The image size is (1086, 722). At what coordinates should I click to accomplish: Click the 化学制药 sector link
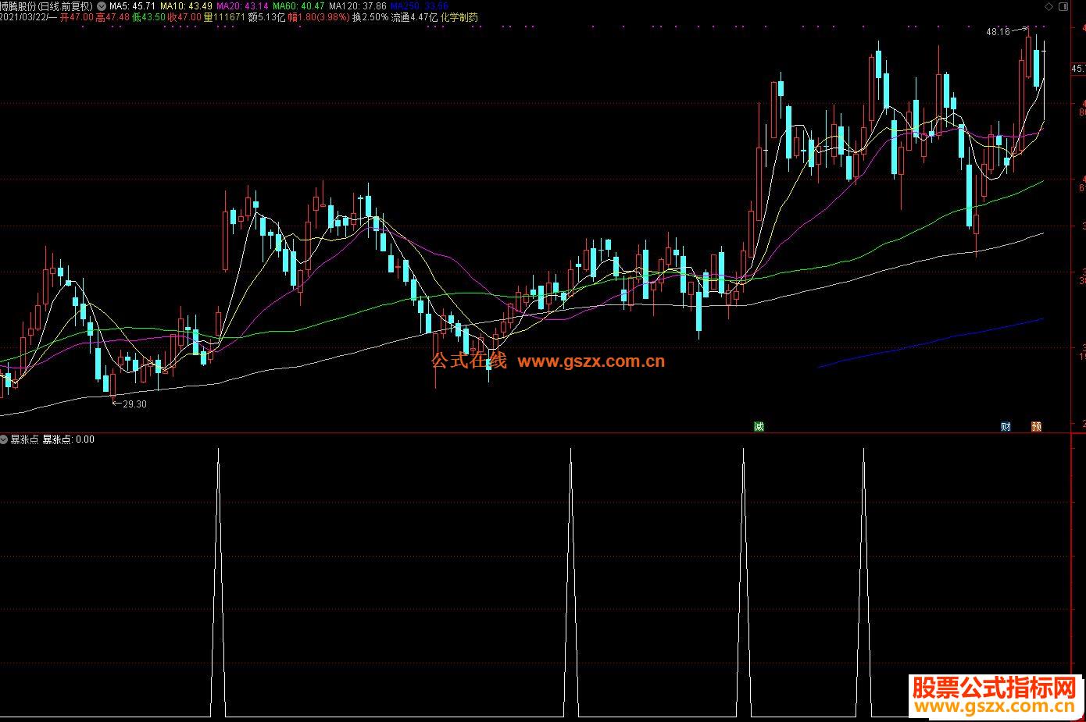click(x=459, y=17)
